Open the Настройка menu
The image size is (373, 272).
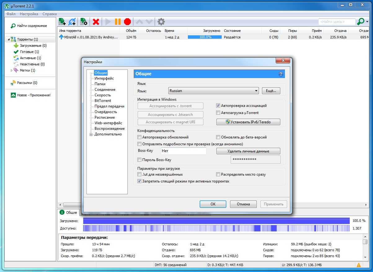click(29, 14)
